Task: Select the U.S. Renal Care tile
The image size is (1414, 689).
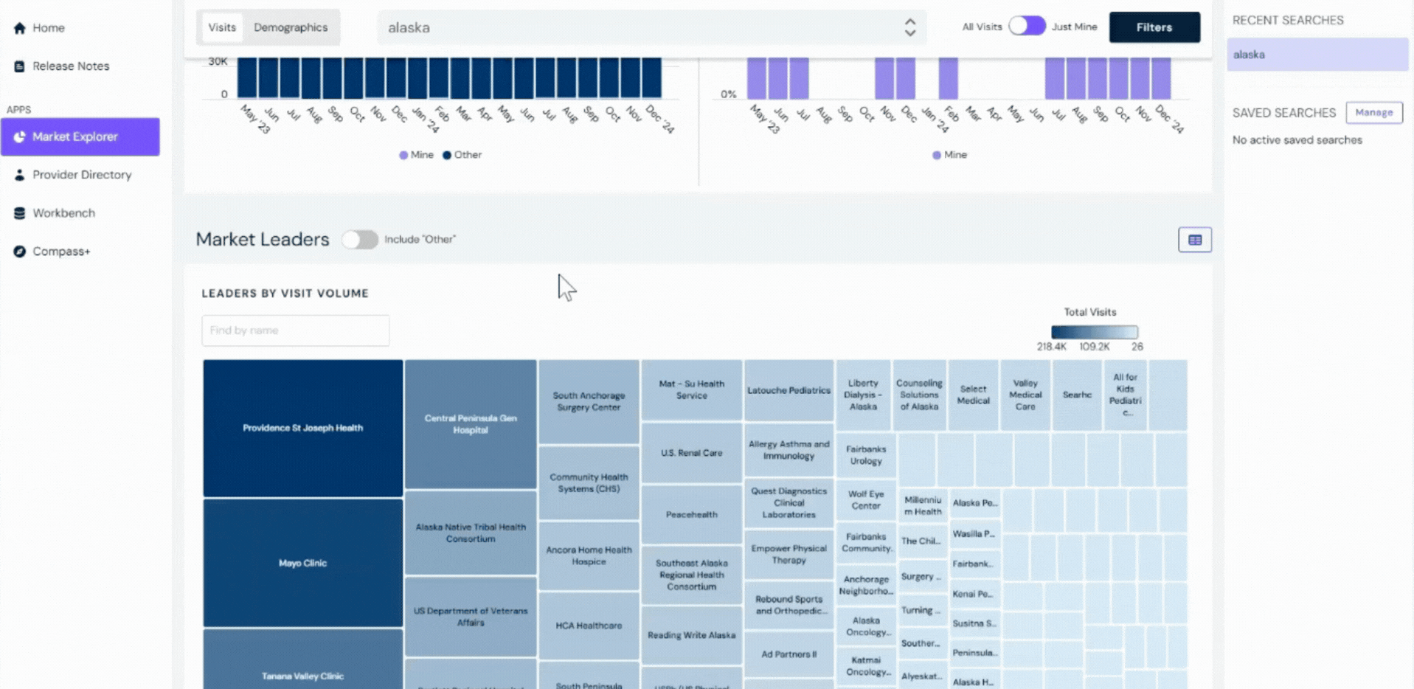Action: click(x=691, y=453)
